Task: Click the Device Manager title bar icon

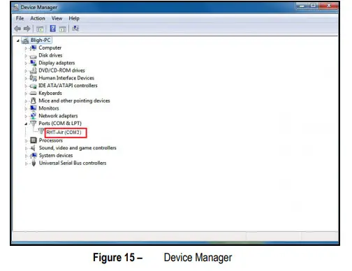Action: click(15, 7)
